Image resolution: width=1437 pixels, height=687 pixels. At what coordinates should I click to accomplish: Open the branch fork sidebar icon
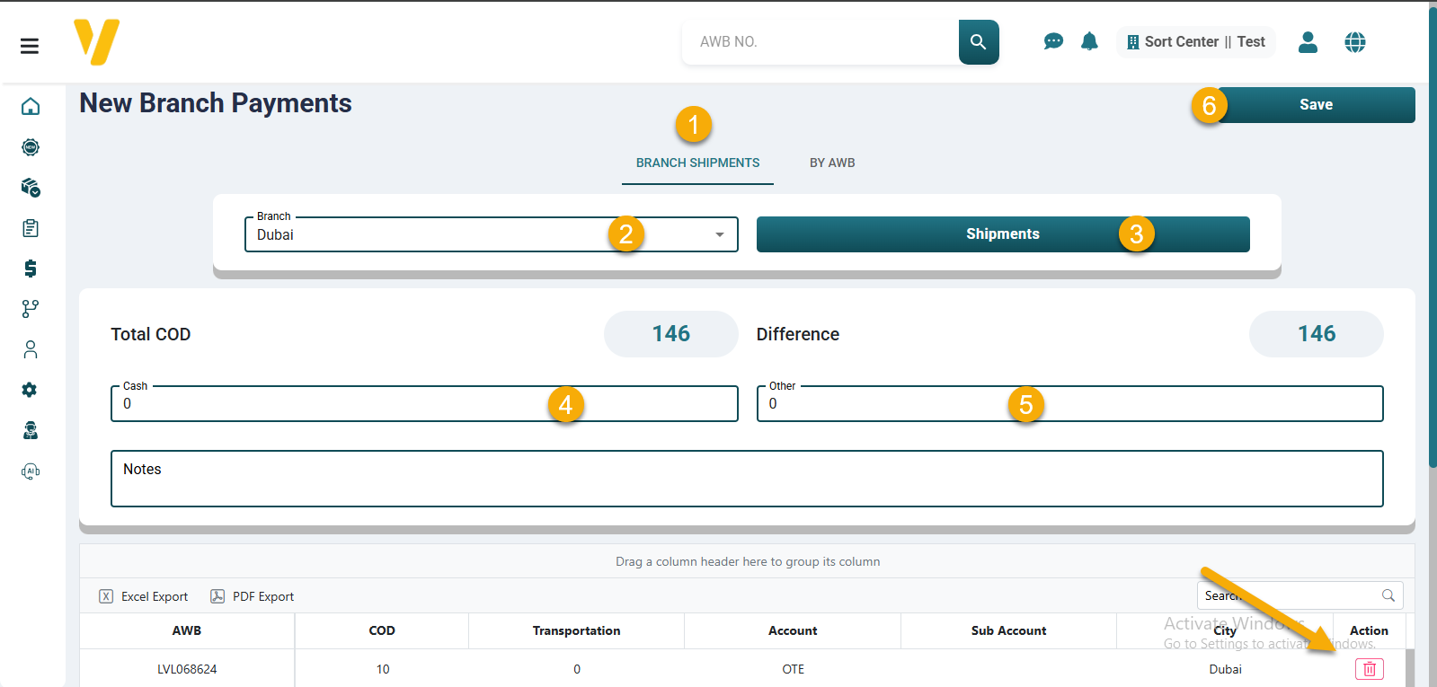(31, 309)
